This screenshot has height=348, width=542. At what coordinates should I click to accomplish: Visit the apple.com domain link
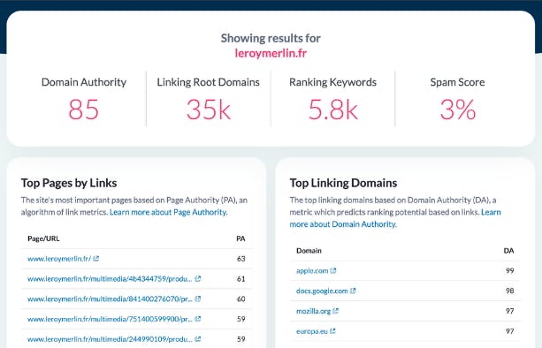point(312,270)
